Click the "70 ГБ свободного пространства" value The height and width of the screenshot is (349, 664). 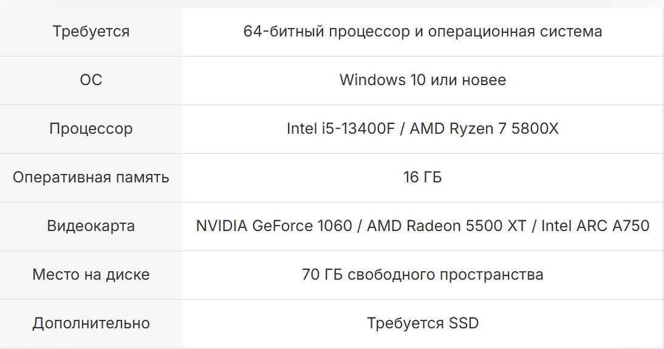[x=423, y=275]
